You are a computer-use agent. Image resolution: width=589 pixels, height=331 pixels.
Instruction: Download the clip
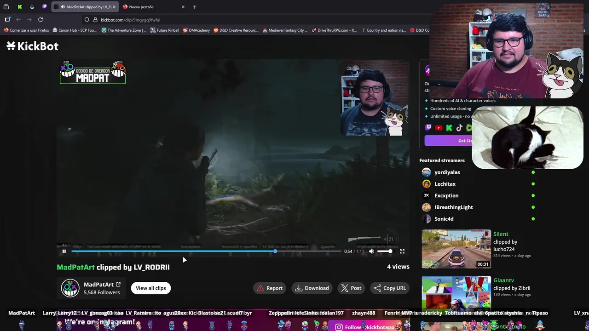click(x=312, y=288)
